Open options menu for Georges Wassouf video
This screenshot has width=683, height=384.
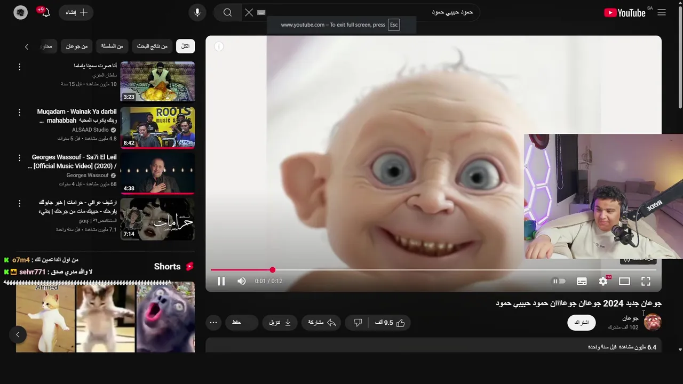click(x=19, y=158)
